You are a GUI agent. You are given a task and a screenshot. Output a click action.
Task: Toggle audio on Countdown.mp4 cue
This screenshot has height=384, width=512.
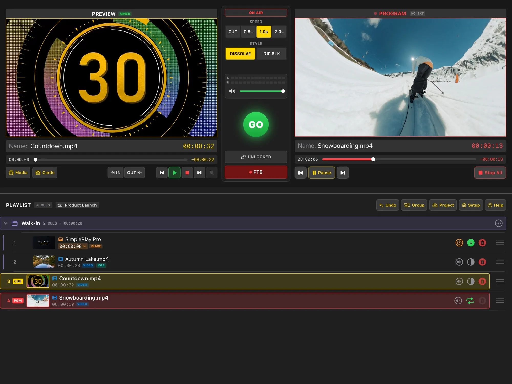(x=459, y=281)
